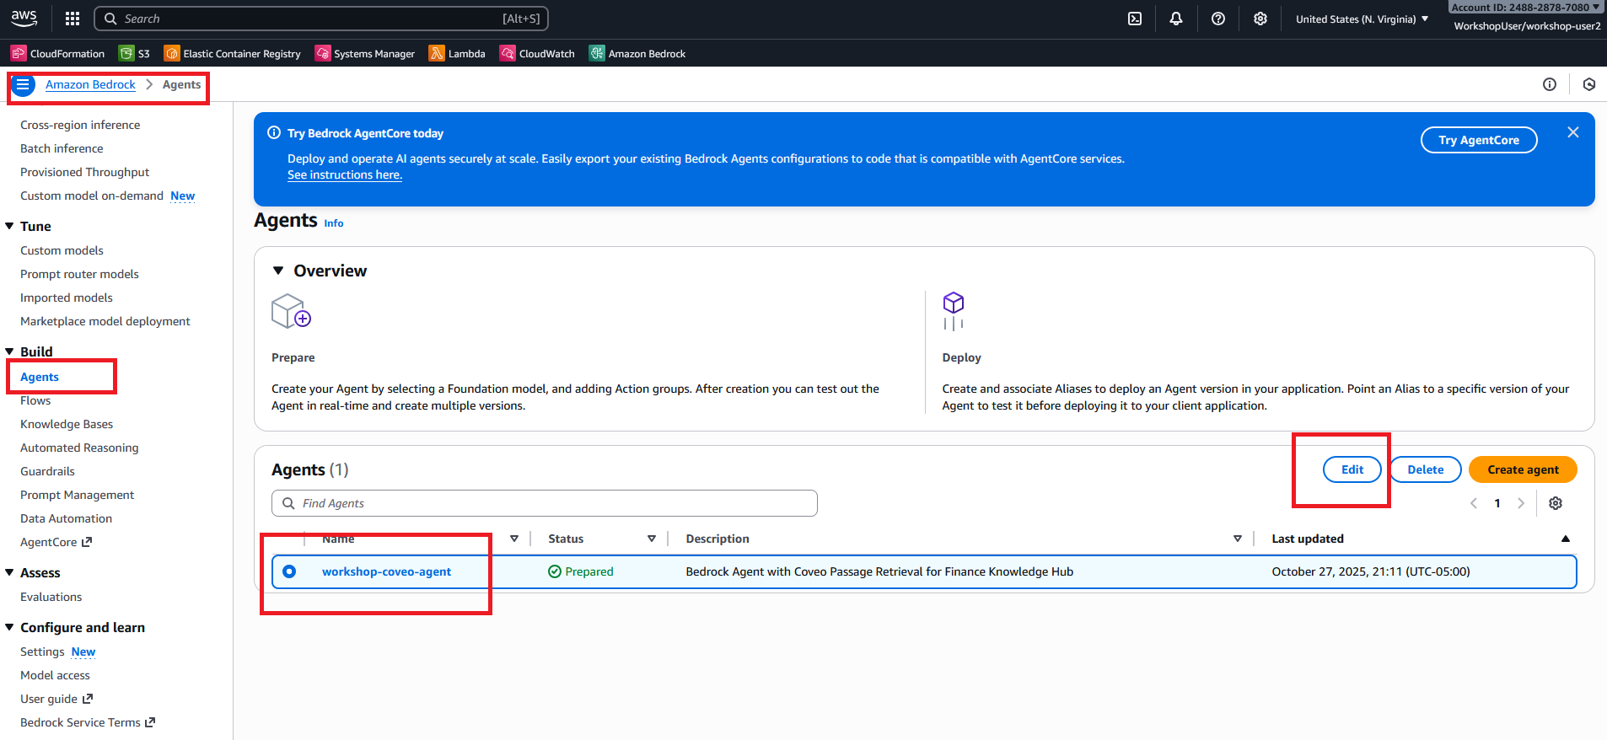Open the workshop-coveo-agent link
Screen dimensions: 1607x740
[386, 571]
